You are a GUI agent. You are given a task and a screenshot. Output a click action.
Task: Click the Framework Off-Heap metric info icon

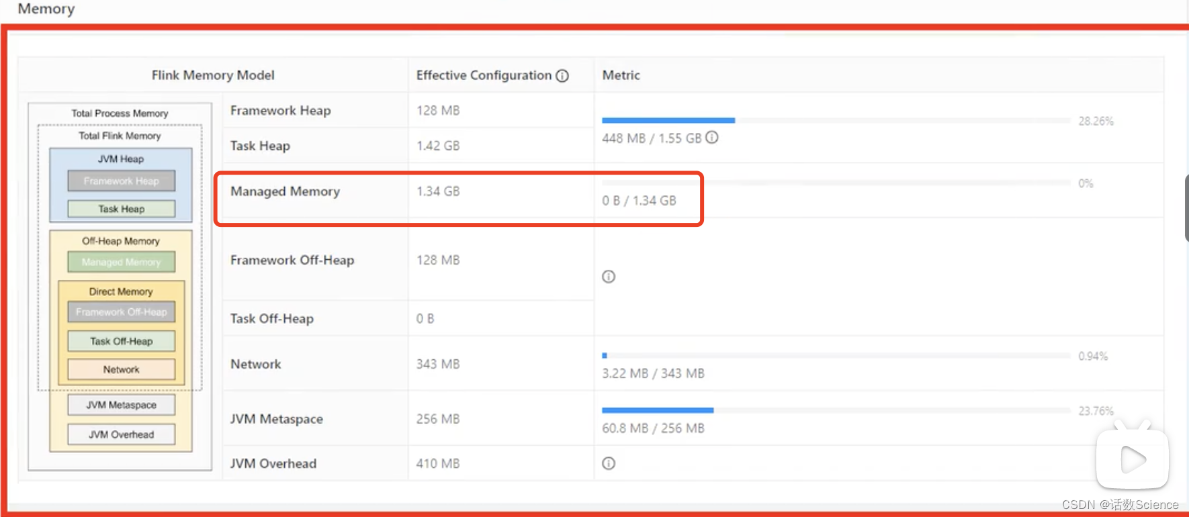click(609, 277)
